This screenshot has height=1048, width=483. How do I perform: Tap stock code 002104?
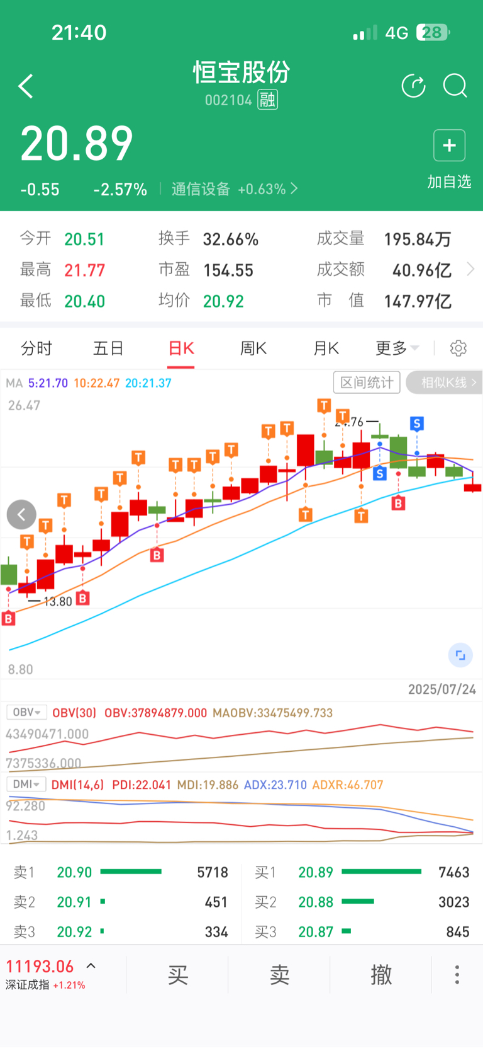pos(228,100)
